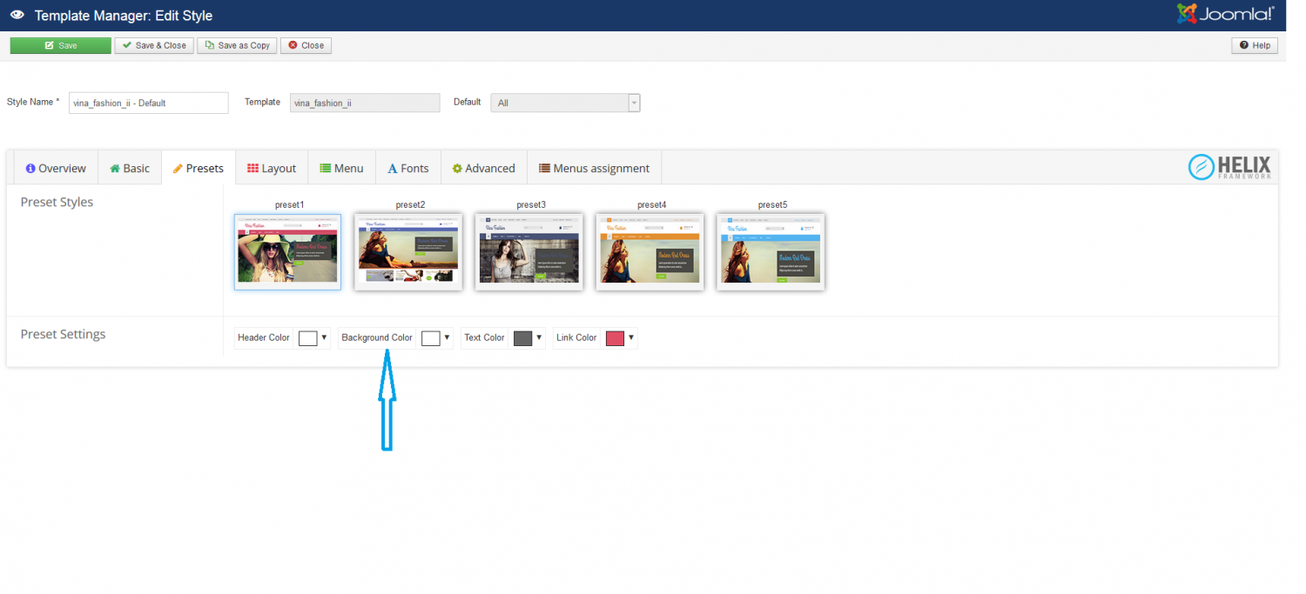The image size is (1306, 594).
Task: Switch to the Basic tab
Action: tap(130, 168)
